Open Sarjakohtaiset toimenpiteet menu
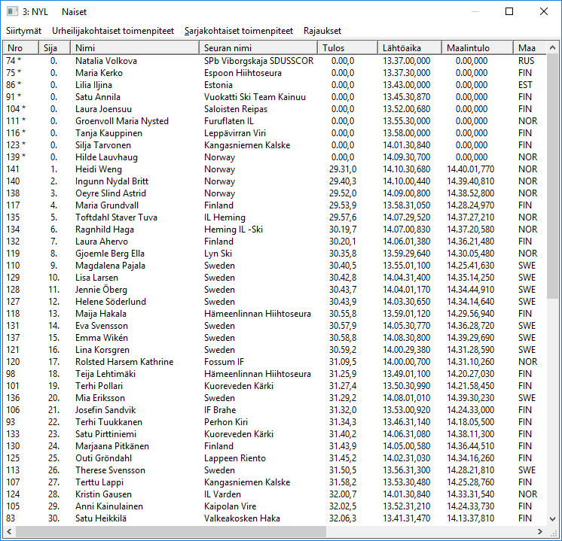Screen dimensions: 562x541 [x=239, y=31]
